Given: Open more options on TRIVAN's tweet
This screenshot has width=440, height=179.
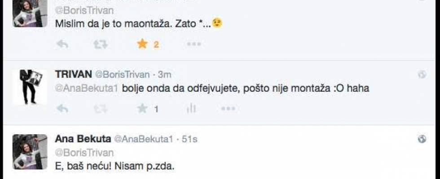Looking at the screenshot, I should click(x=228, y=108).
